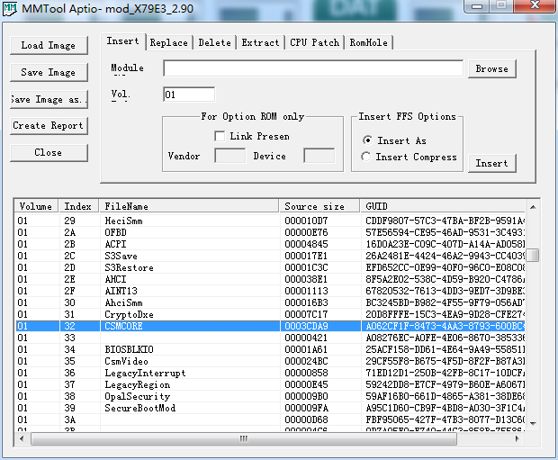This screenshot has width=558, height=460.
Task: Enable the Link Present checkbox
Action: click(x=220, y=136)
